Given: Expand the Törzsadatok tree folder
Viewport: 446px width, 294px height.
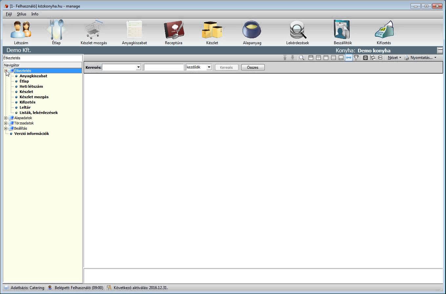Looking at the screenshot, I should 6,123.
